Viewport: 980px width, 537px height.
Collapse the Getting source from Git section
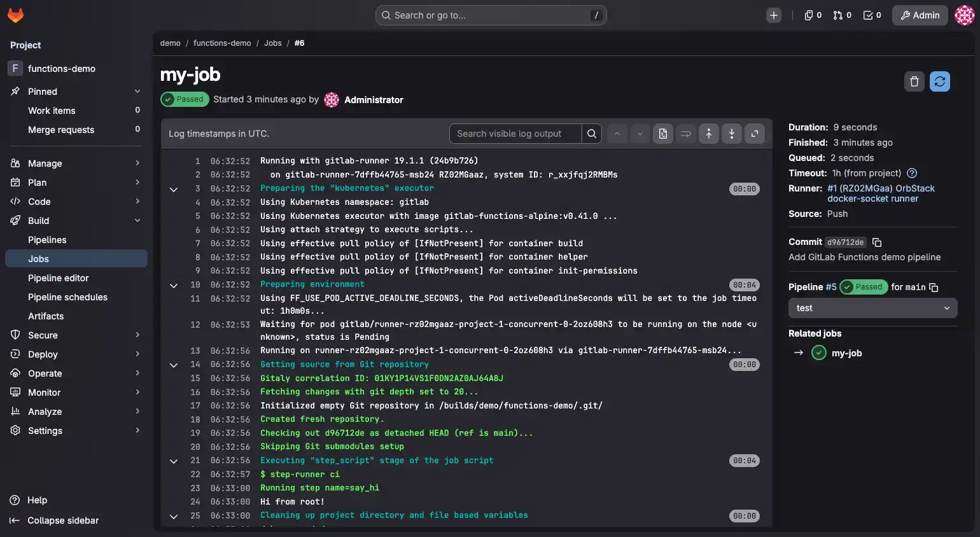174,365
